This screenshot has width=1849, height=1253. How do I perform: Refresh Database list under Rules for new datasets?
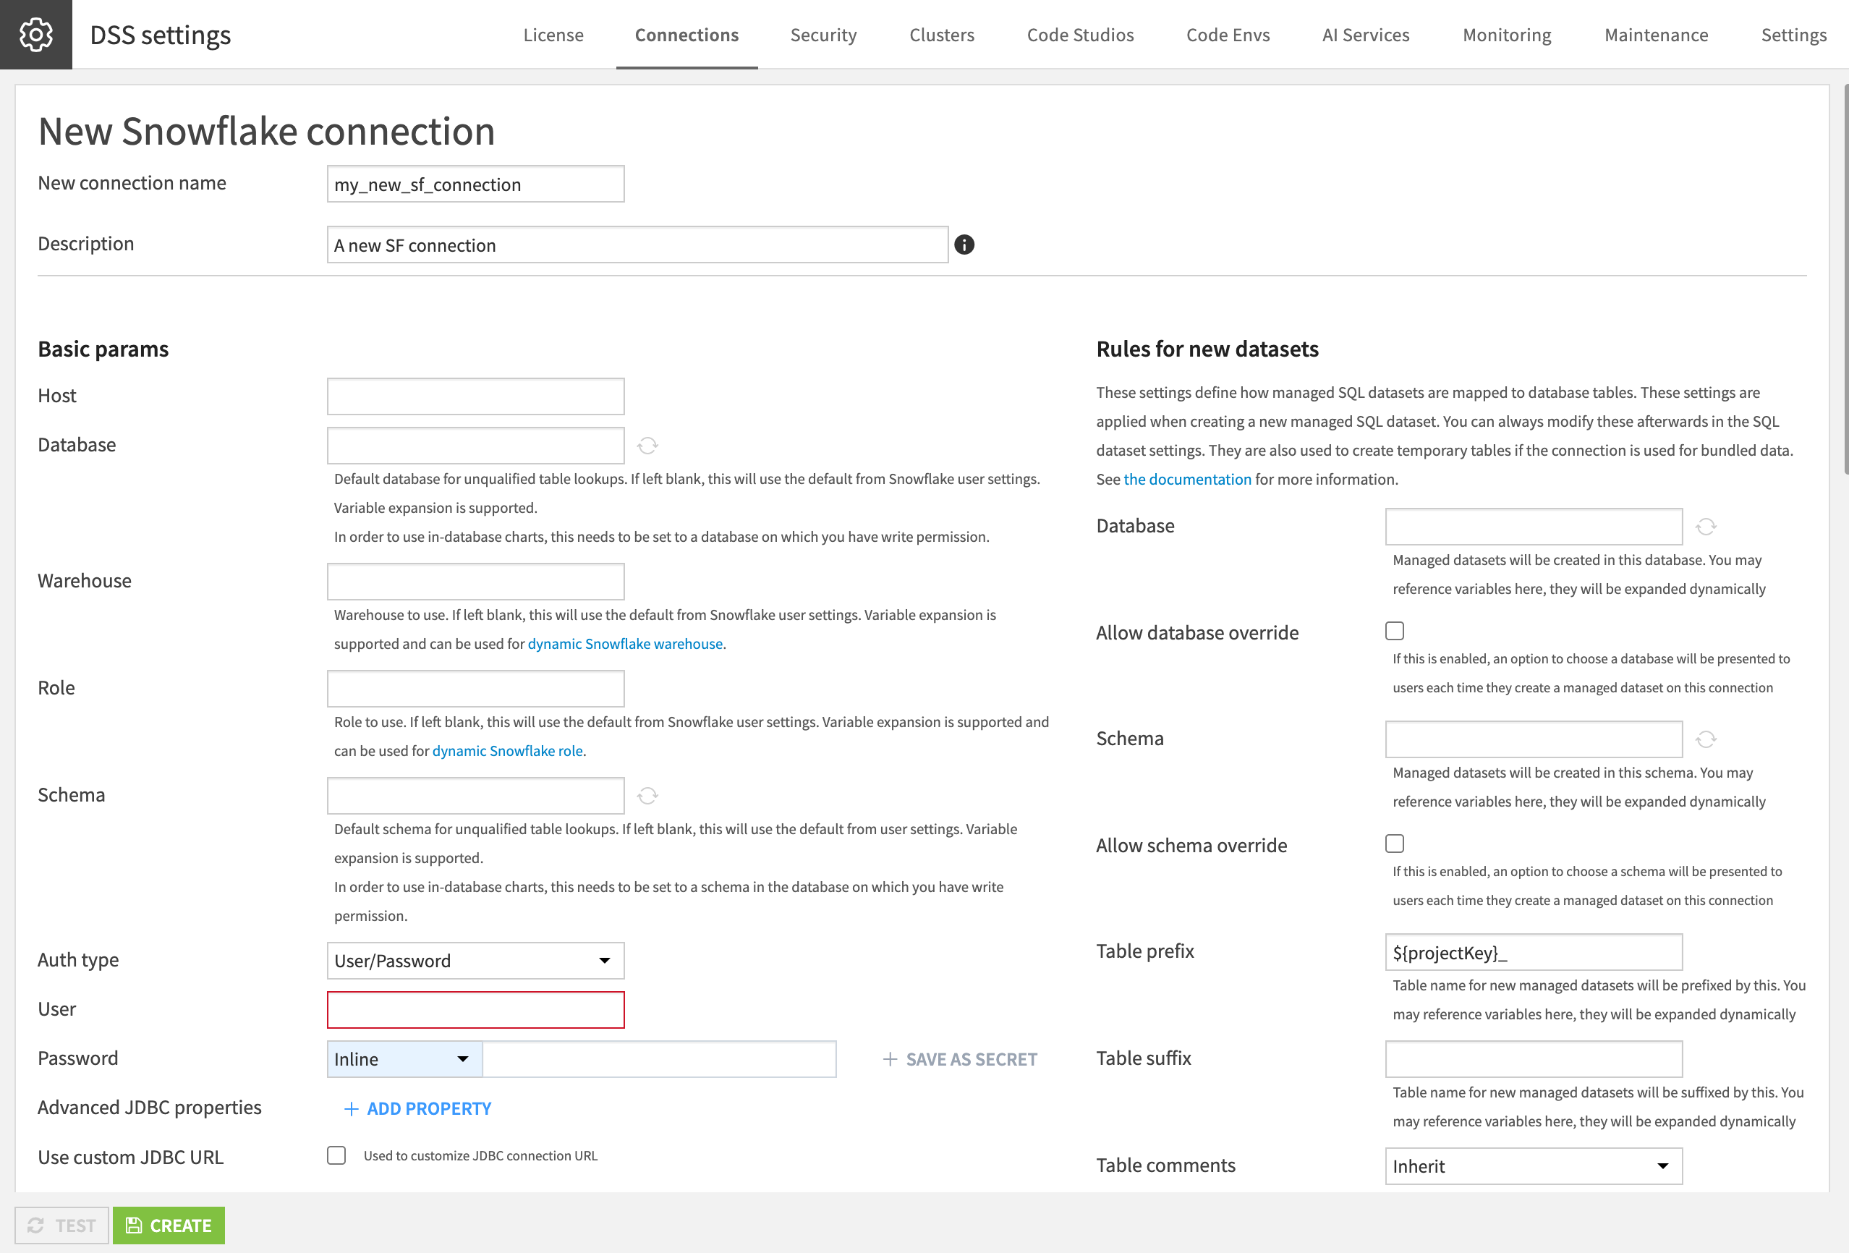[1706, 527]
